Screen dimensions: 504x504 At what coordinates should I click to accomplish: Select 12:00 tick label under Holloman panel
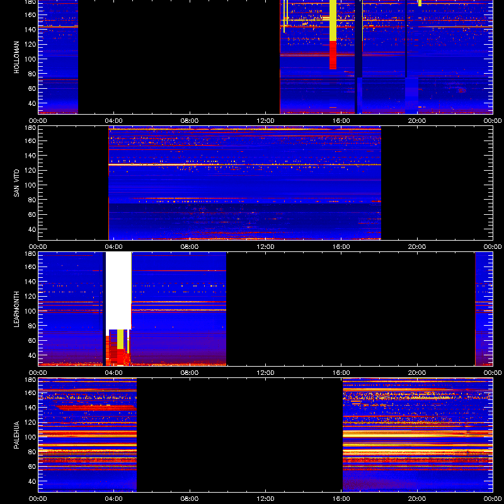pos(265,121)
